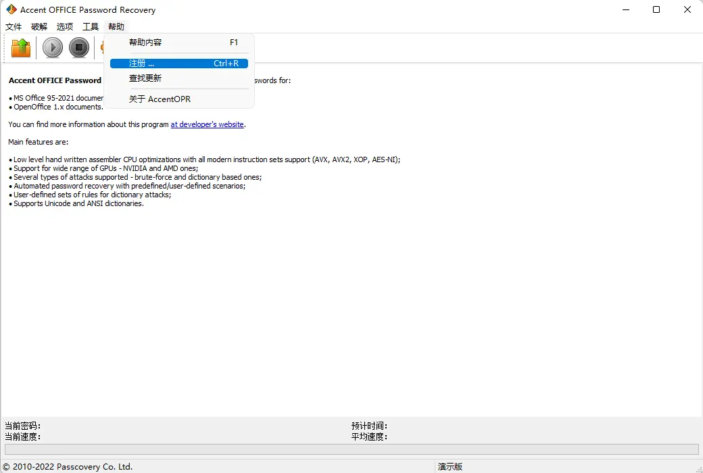Open the 选项 menu
This screenshot has height=473, width=703.
tap(65, 26)
